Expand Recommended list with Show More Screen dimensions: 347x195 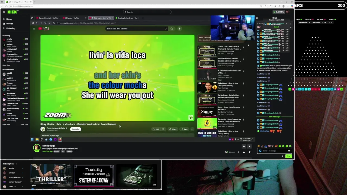coord(6,125)
